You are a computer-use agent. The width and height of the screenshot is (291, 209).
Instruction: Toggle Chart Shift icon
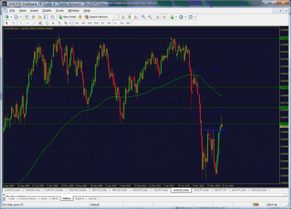(164, 17)
